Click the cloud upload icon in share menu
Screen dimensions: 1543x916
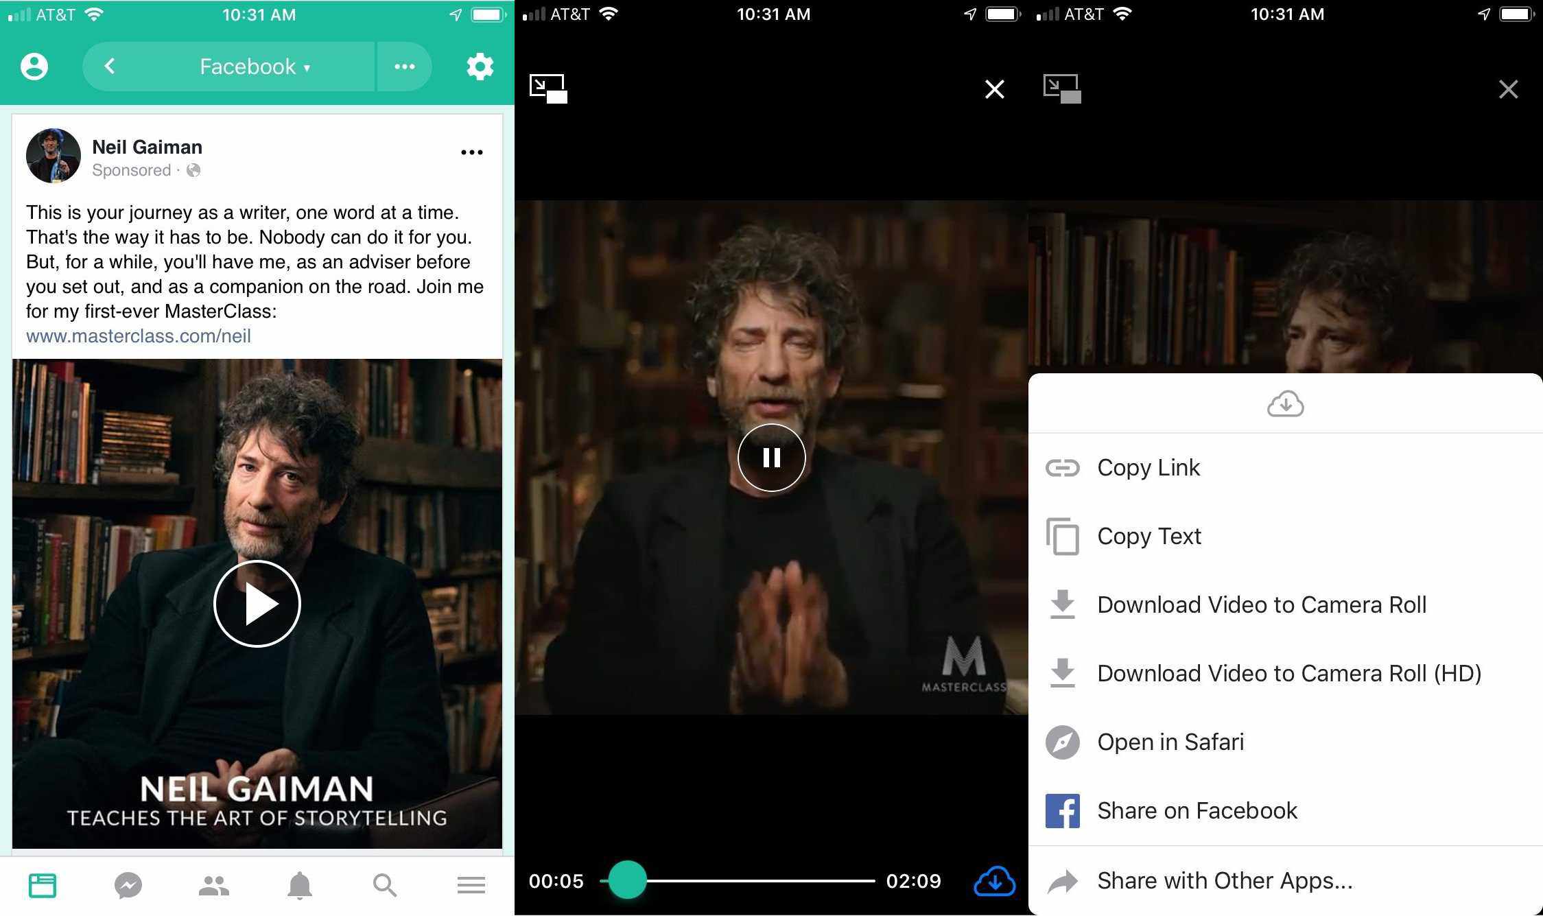pyautogui.click(x=1286, y=403)
